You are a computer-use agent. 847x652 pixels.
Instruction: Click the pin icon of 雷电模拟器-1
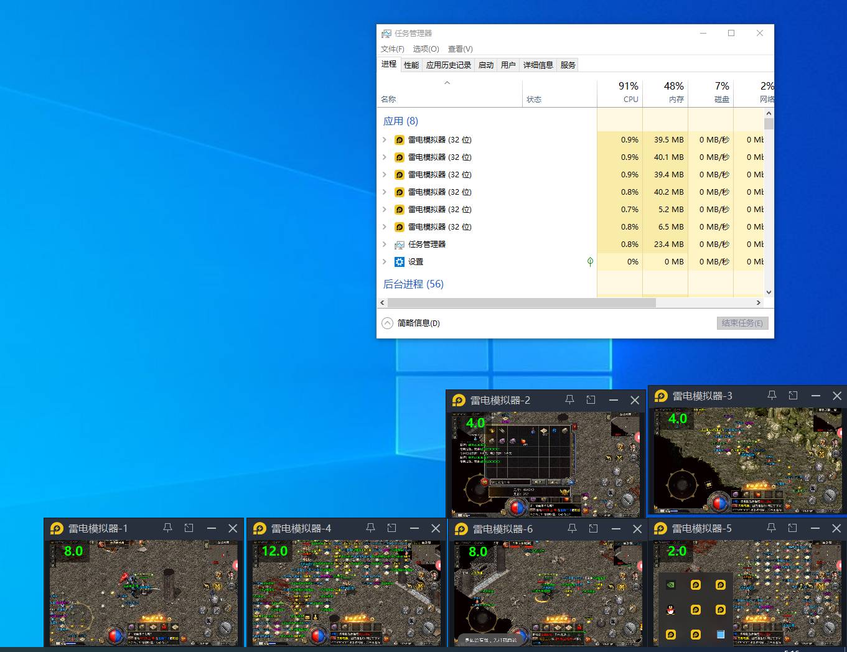(x=167, y=528)
